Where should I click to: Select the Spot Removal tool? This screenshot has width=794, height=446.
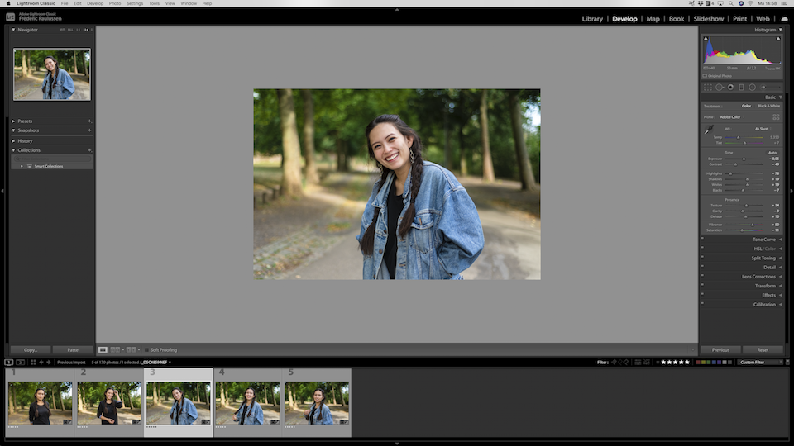(719, 87)
